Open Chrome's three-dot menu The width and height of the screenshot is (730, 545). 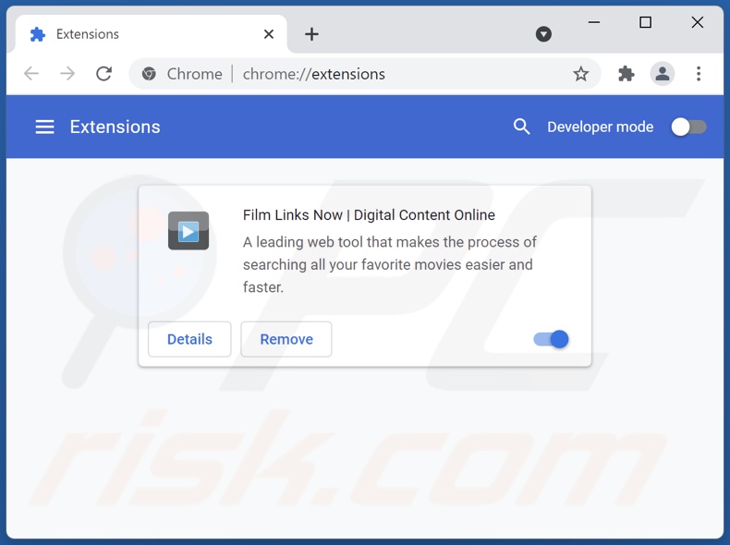699,74
